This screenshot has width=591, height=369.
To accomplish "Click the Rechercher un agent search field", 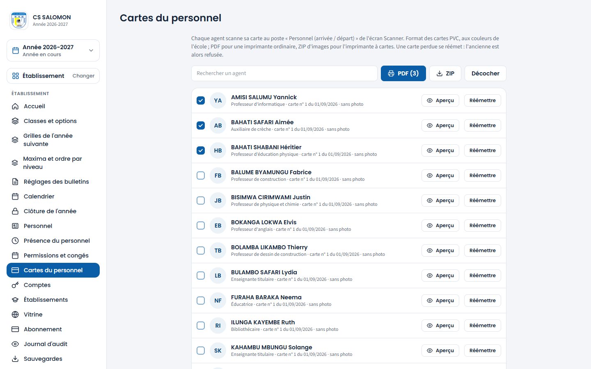I will [x=284, y=73].
